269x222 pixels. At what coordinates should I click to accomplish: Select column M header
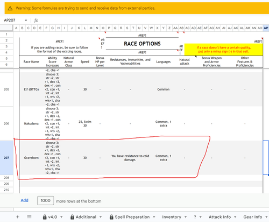[x=91, y=28]
